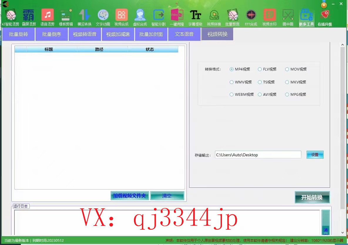Screen dimensions: 348x245
Task: Switch to the 视频转语音 tab
Action: [x=85, y=34]
